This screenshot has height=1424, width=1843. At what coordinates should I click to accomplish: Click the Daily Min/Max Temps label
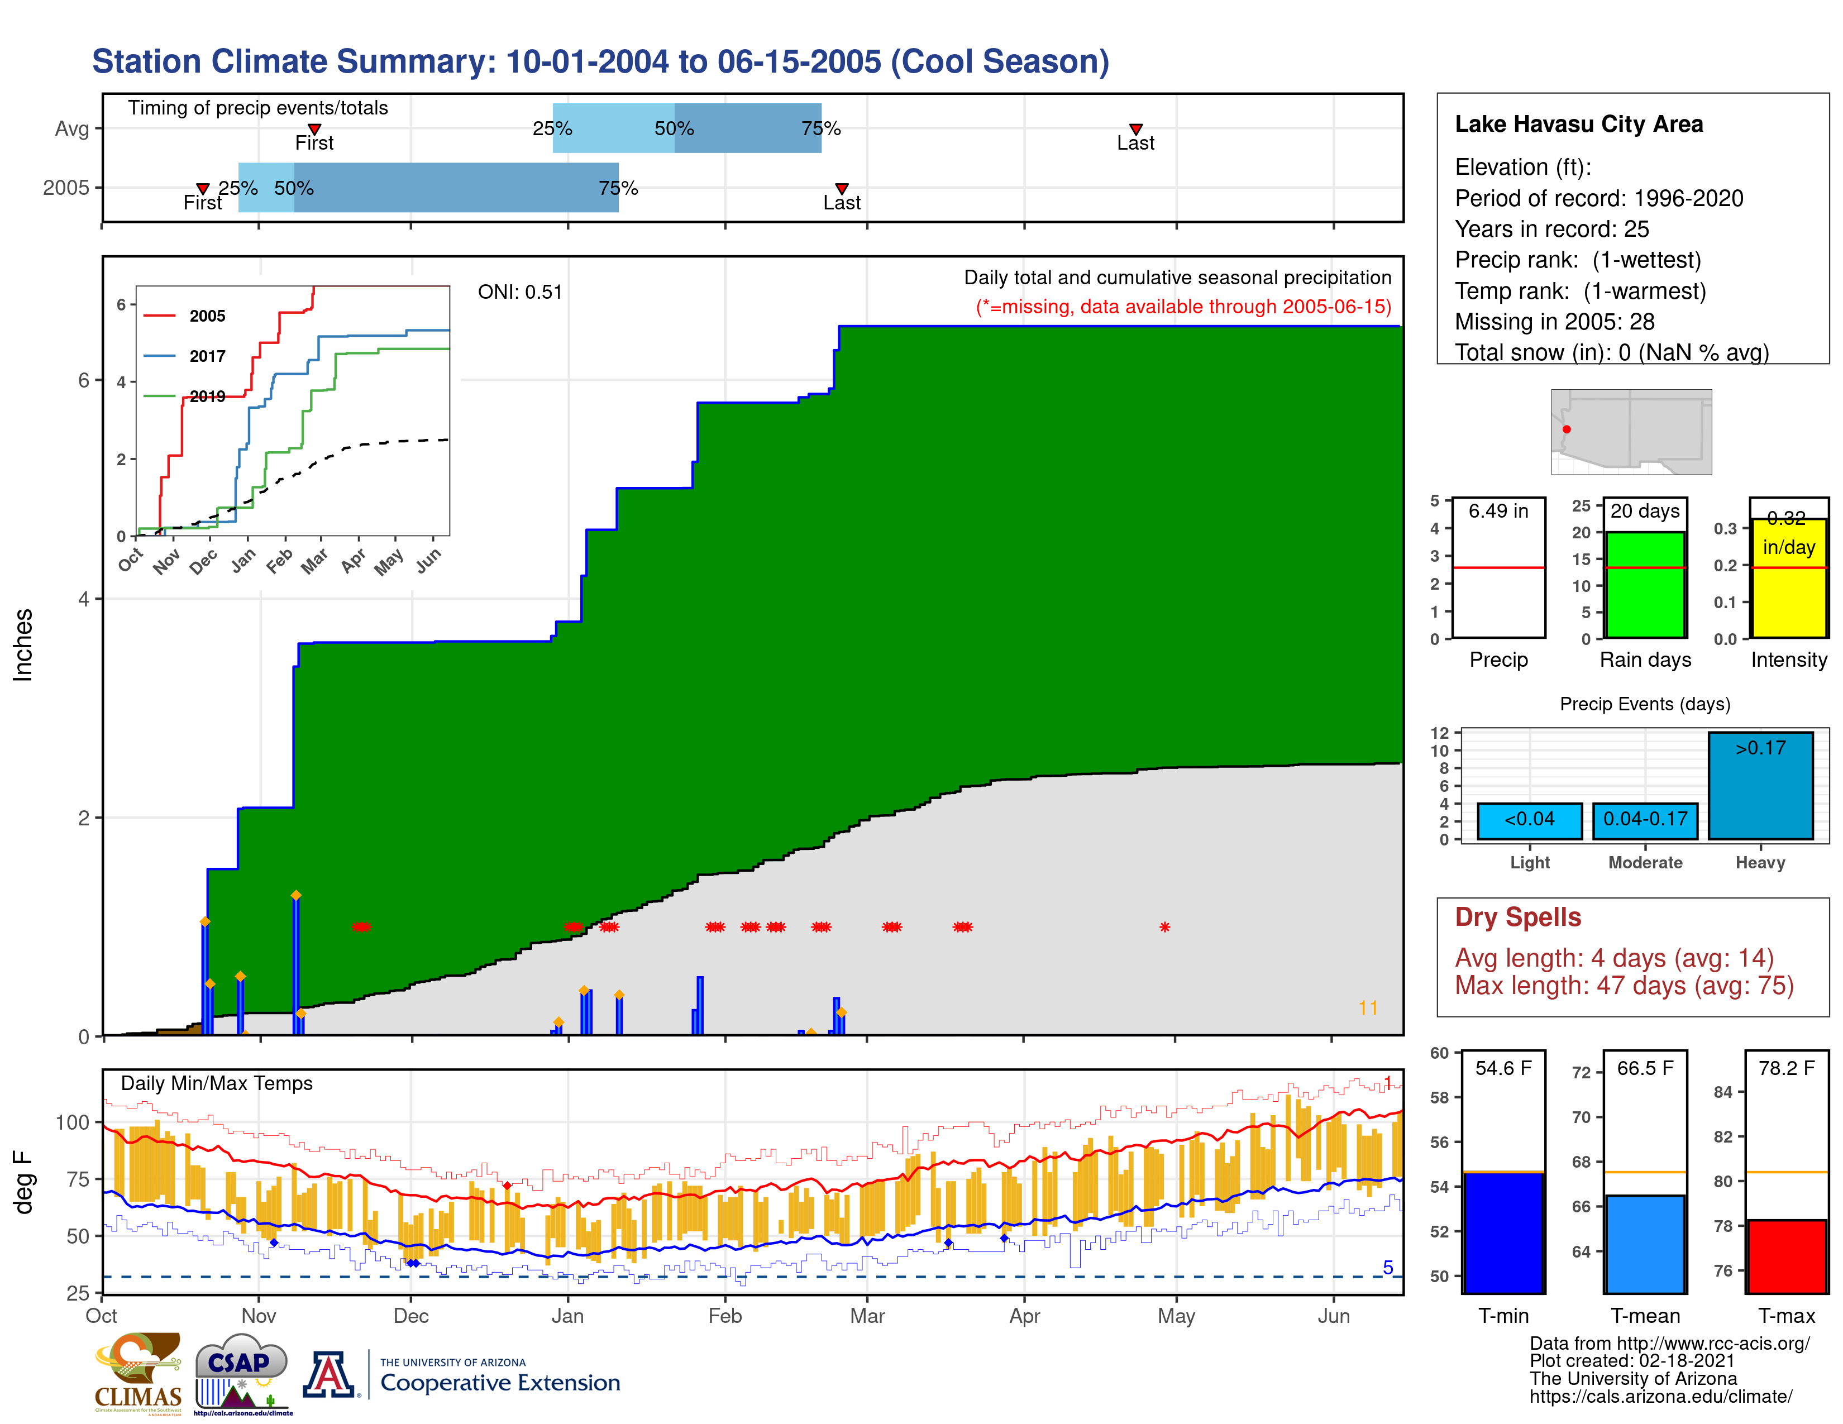[217, 1083]
